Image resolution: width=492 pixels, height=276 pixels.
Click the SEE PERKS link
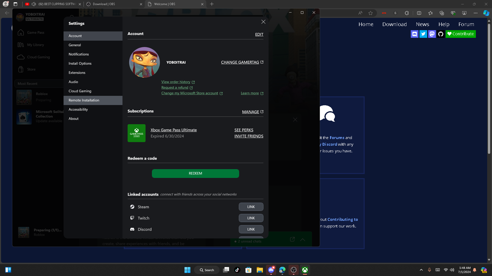click(x=244, y=130)
